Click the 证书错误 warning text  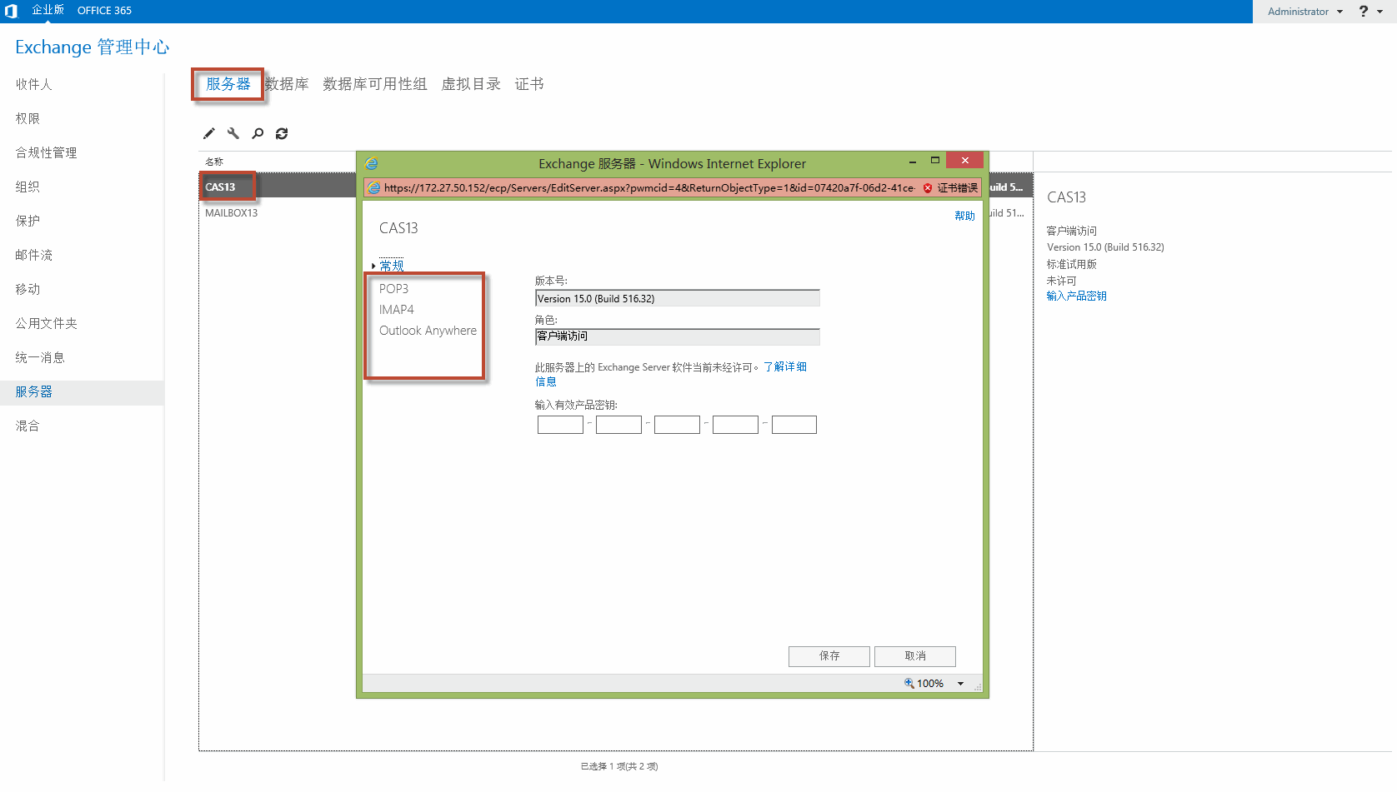957,188
